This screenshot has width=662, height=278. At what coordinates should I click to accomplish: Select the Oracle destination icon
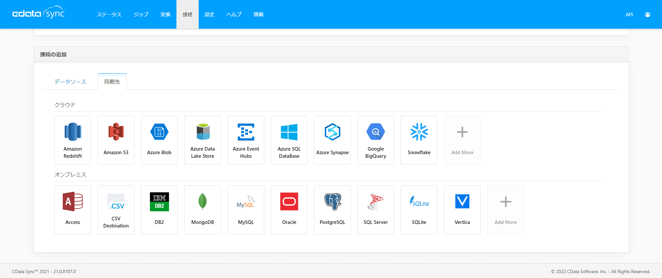click(289, 210)
